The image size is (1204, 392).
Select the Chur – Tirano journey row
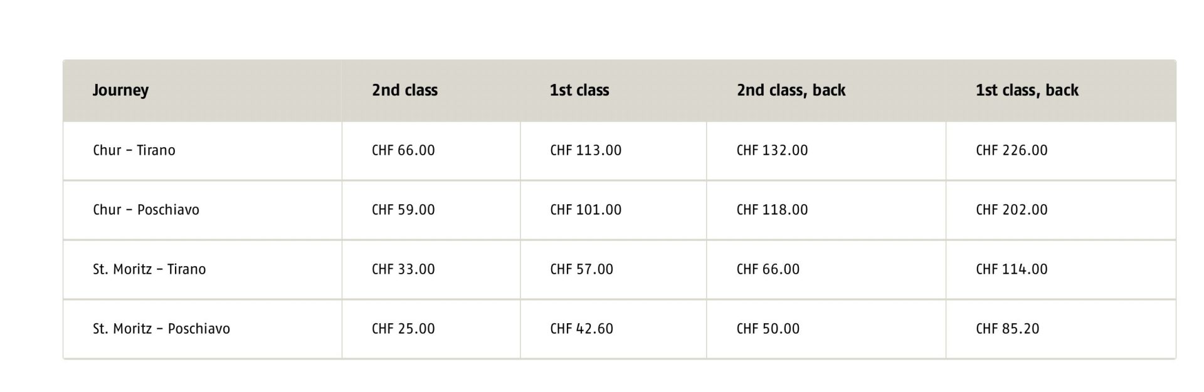tap(134, 150)
